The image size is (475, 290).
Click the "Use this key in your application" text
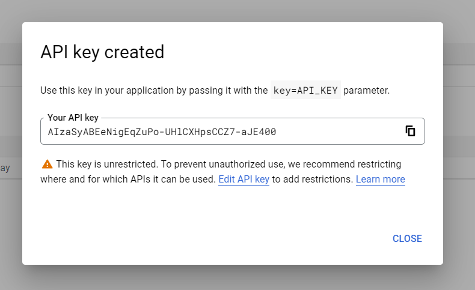(x=120, y=91)
